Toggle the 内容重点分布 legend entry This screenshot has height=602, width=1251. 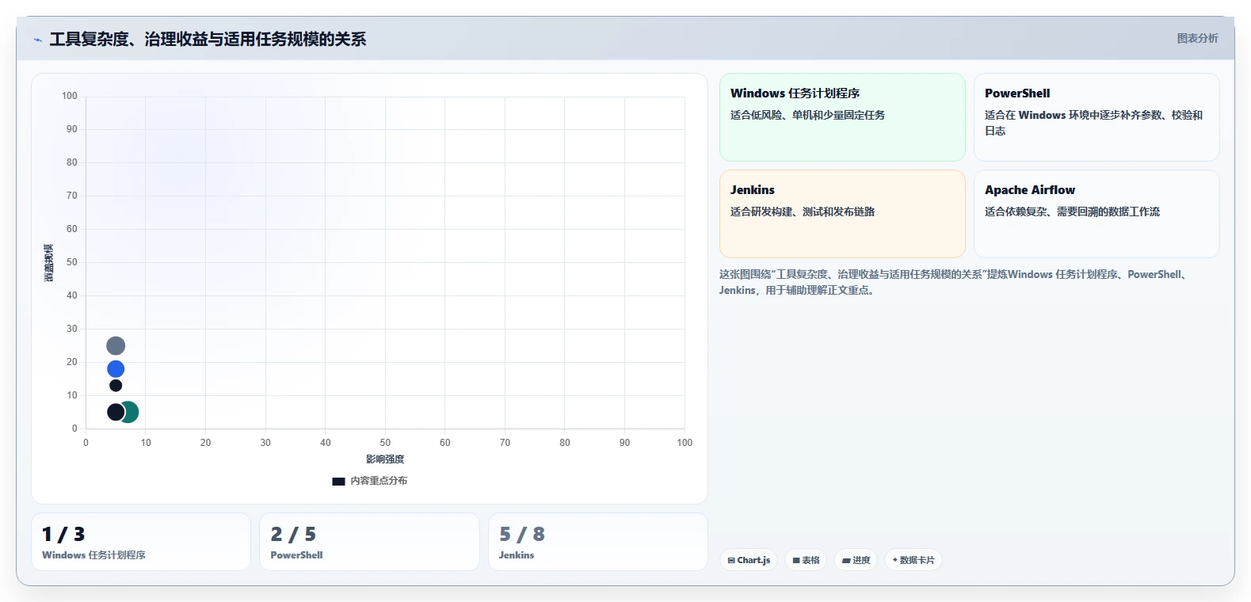[369, 481]
